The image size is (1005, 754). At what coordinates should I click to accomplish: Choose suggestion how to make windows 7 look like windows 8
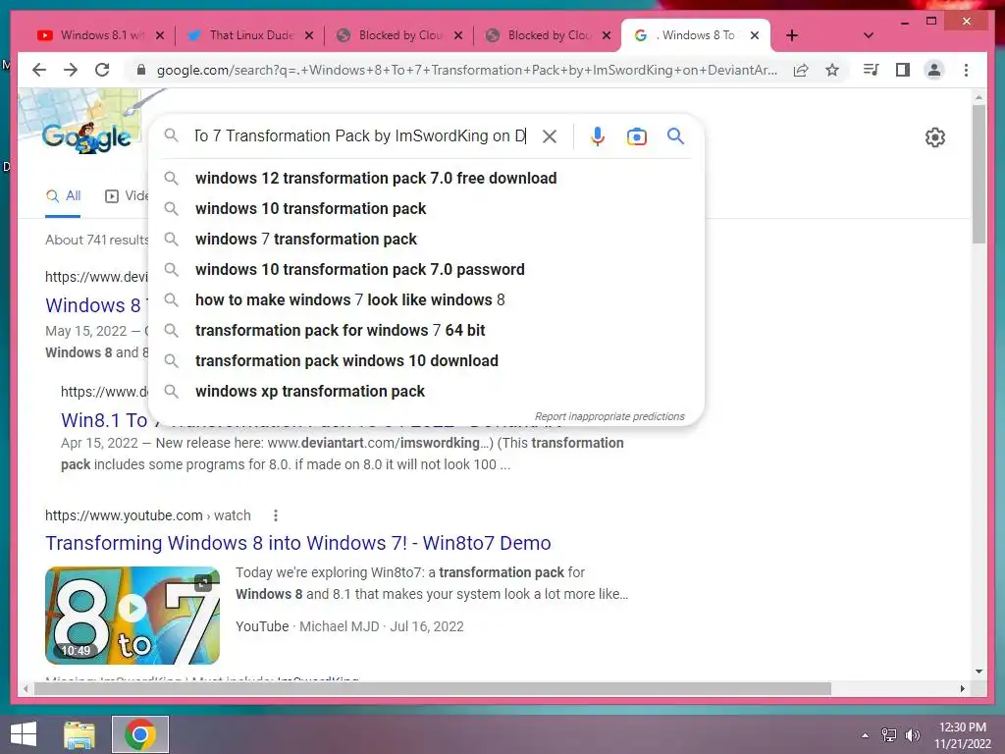pos(426,300)
